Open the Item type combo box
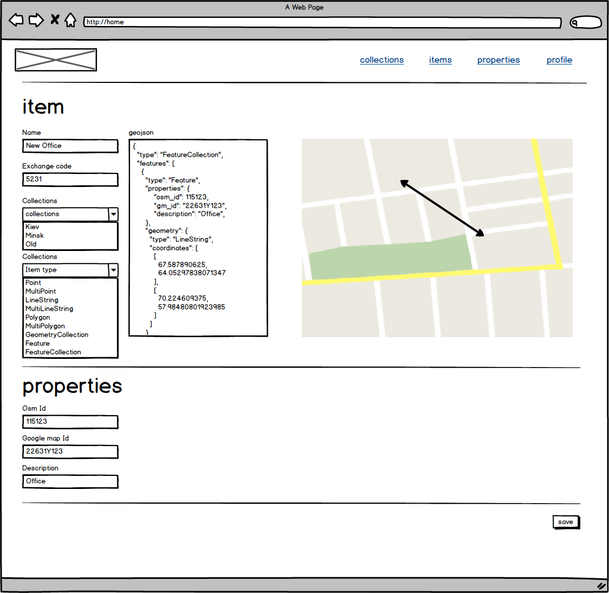 [x=70, y=270]
